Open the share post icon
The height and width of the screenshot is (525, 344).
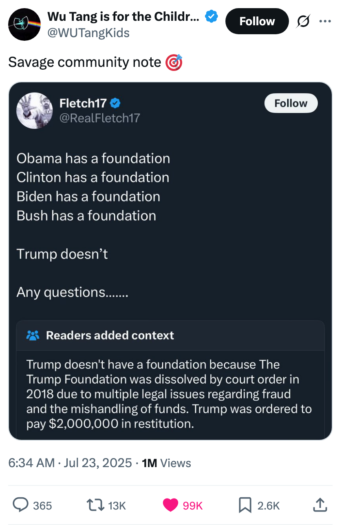click(x=320, y=505)
